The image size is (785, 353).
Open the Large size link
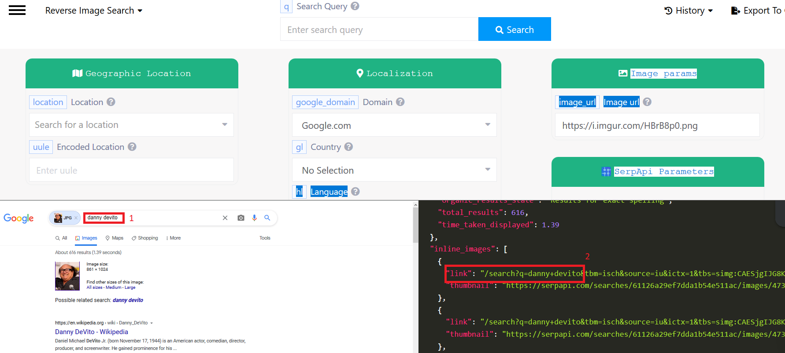click(130, 287)
